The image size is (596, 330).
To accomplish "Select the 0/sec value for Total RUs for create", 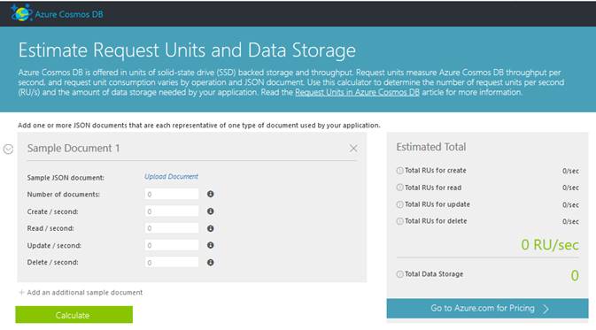I will tap(570, 171).
